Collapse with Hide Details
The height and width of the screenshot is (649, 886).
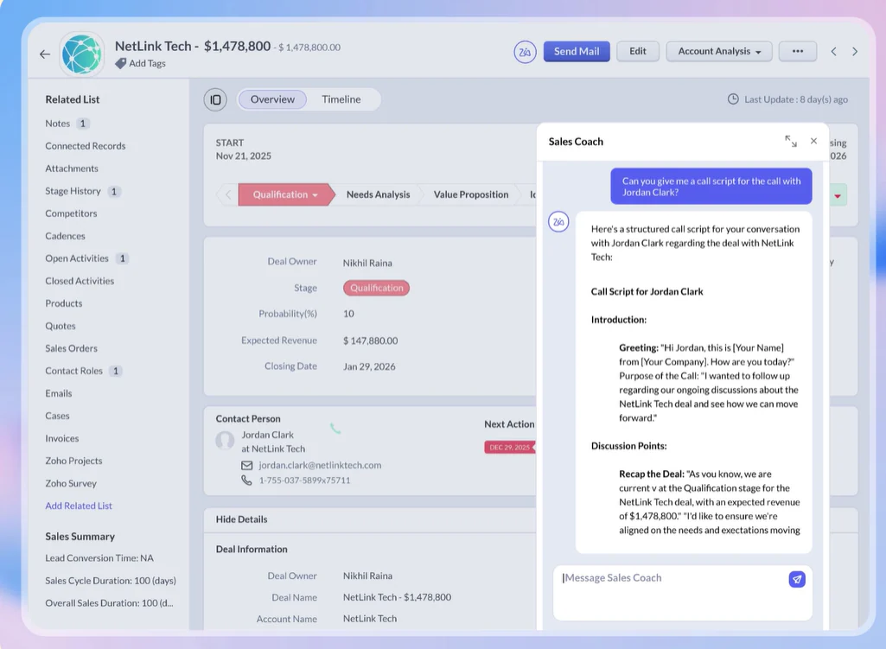[x=241, y=519]
